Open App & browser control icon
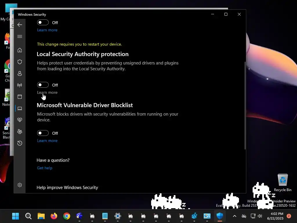 [20, 97]
